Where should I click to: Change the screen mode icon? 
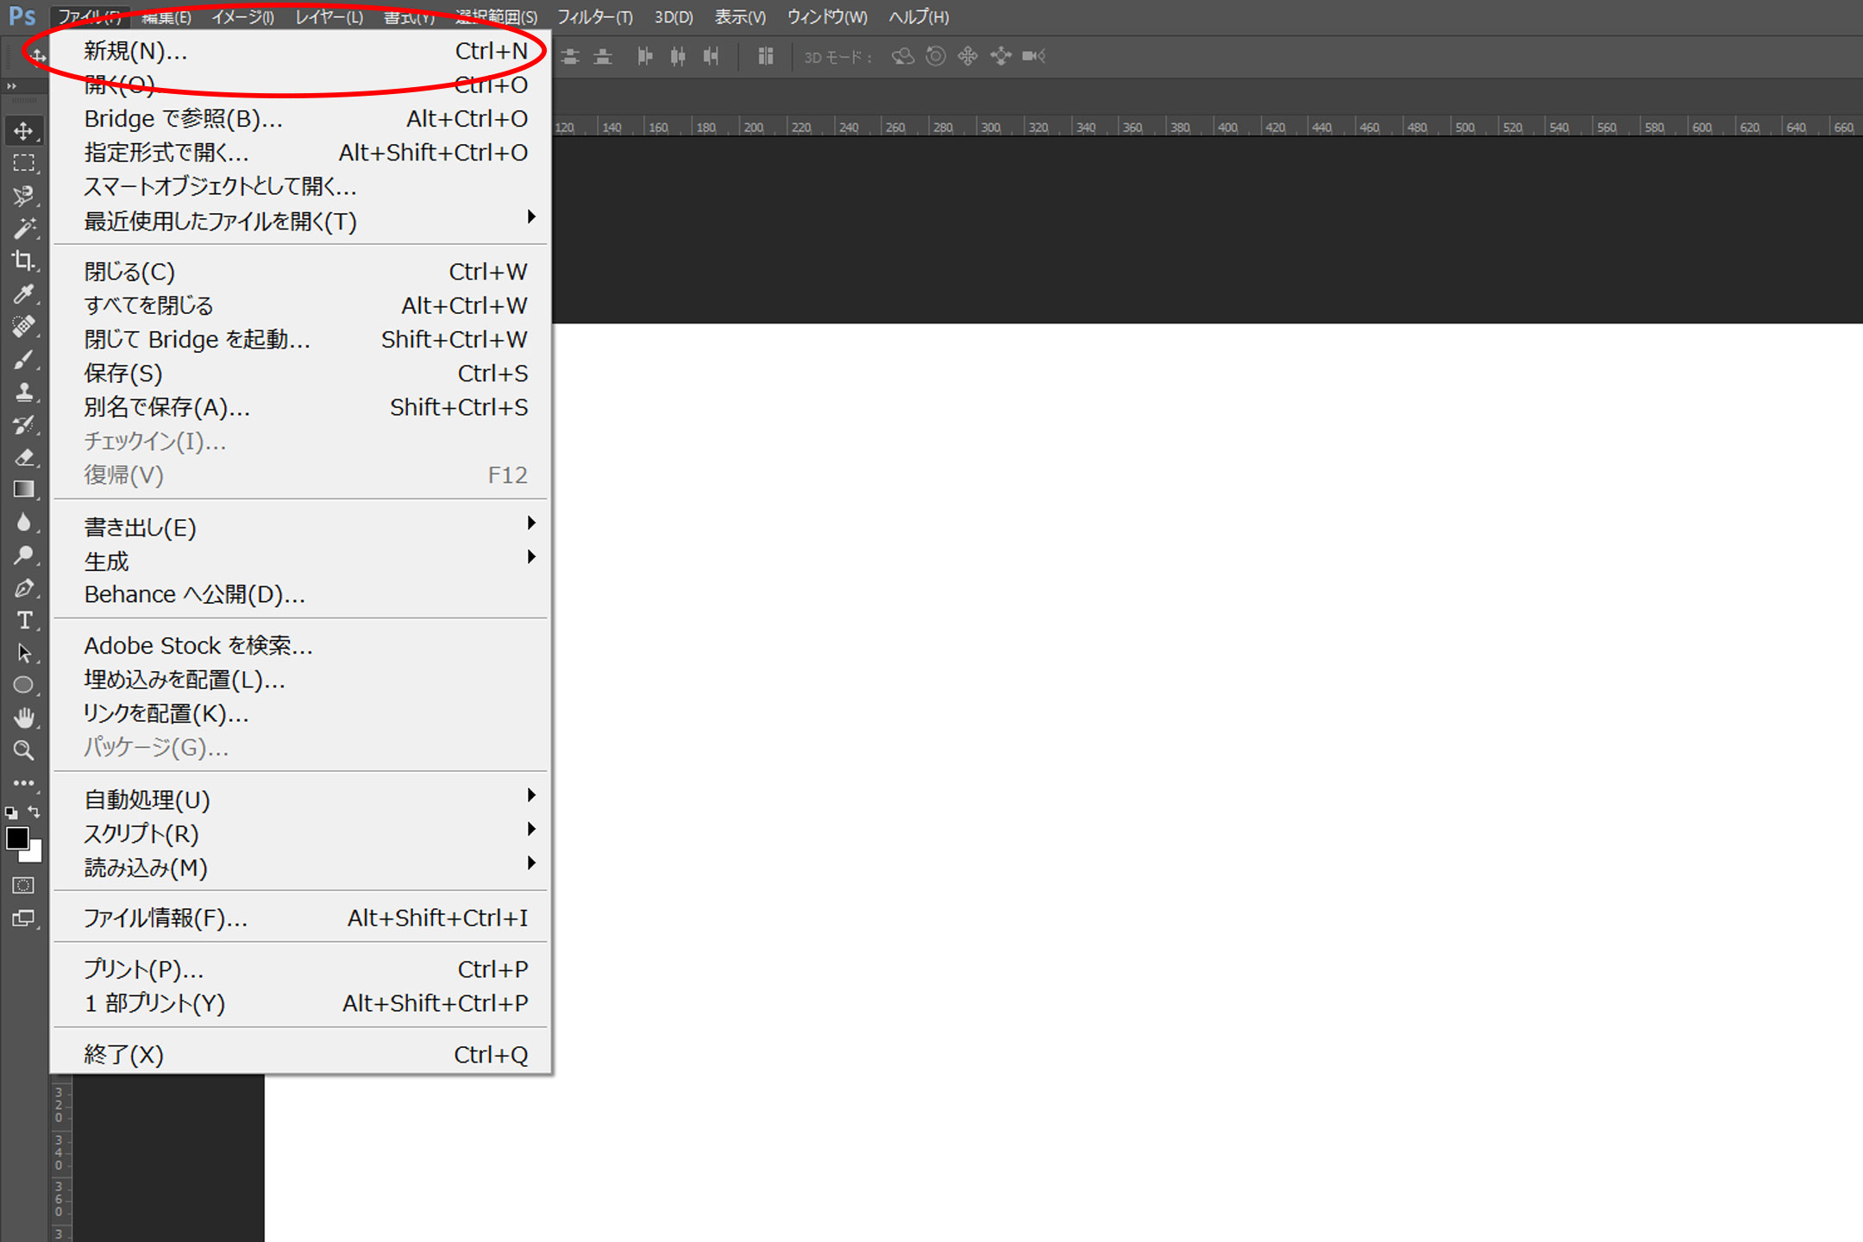(23, 919)
